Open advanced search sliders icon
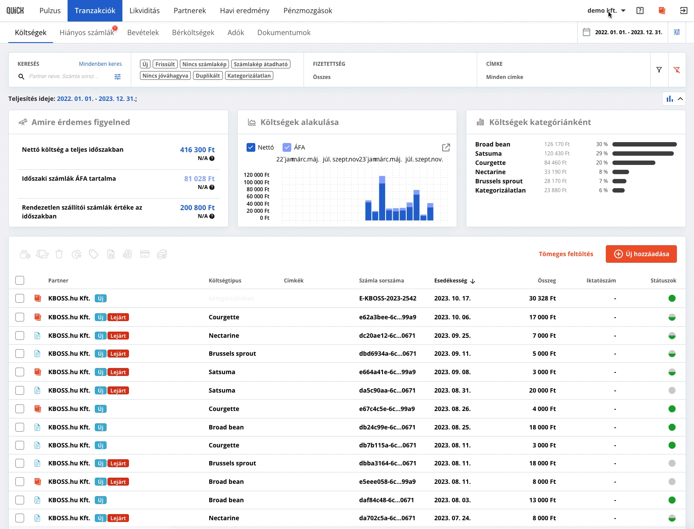This screenshot has width=694, height=529. pos(118,77)
